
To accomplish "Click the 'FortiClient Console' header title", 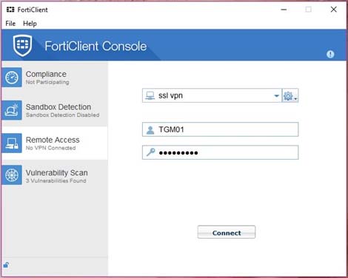I will [x=96, y=46].
